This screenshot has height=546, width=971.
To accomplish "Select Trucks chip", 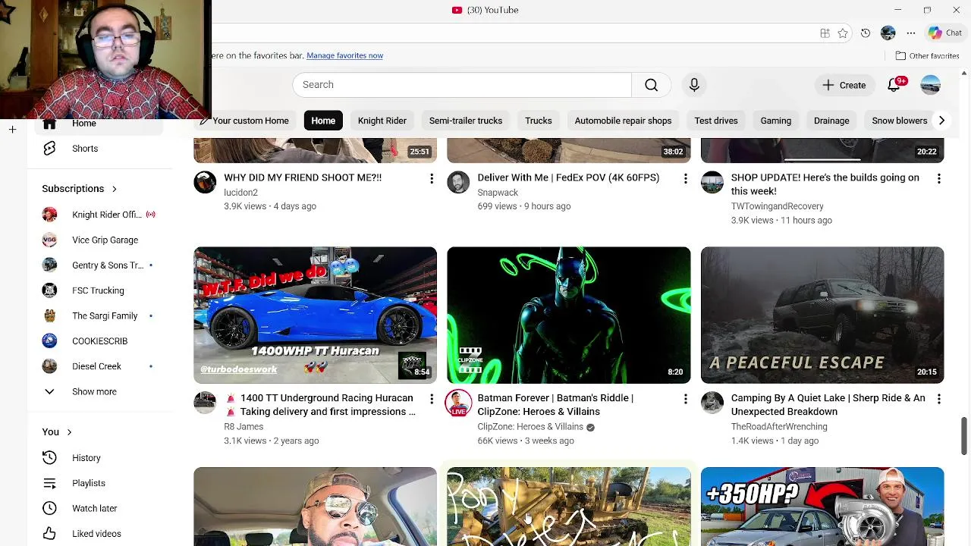I will (539, 121).
